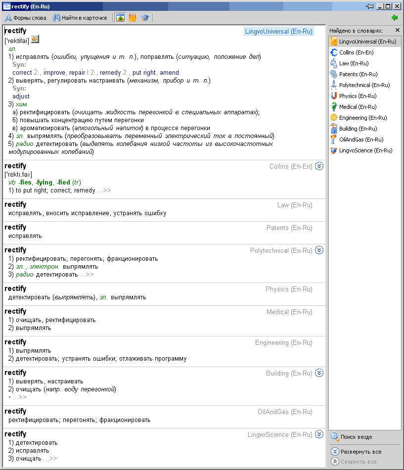Expand the LingvoScience (En-Ru) entry chevron
Viewport: 404px width, 470px height.
[319, 434]
